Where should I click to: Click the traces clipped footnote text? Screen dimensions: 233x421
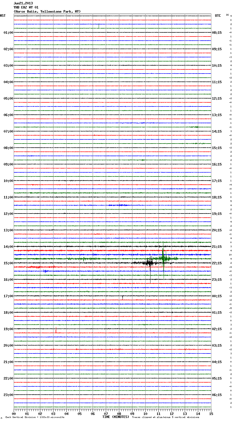(166, 417)
